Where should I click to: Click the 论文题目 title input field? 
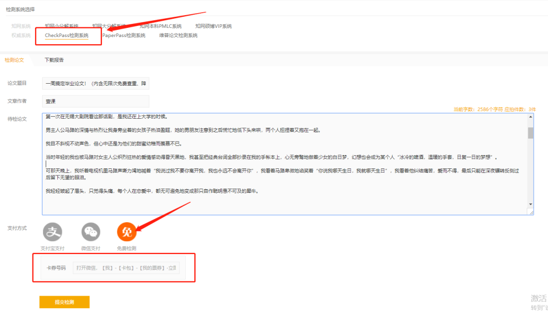[x=95, y=84]
